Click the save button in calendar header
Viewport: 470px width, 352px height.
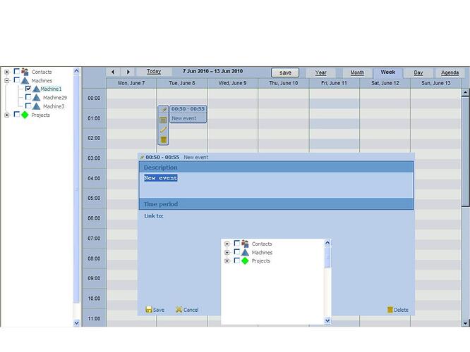(285, 73)
